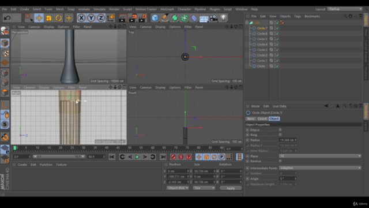Enable the Reverse checkbox
The image size is (369, 208).
pyautogui.click(x=280, y=161)
